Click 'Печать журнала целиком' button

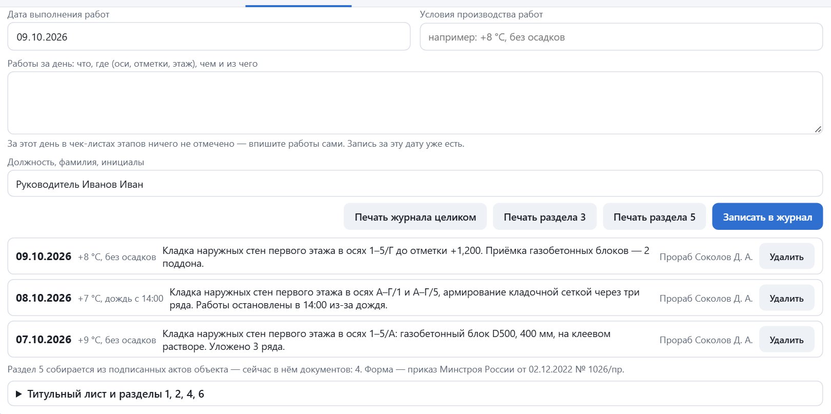tap(415, 217)
